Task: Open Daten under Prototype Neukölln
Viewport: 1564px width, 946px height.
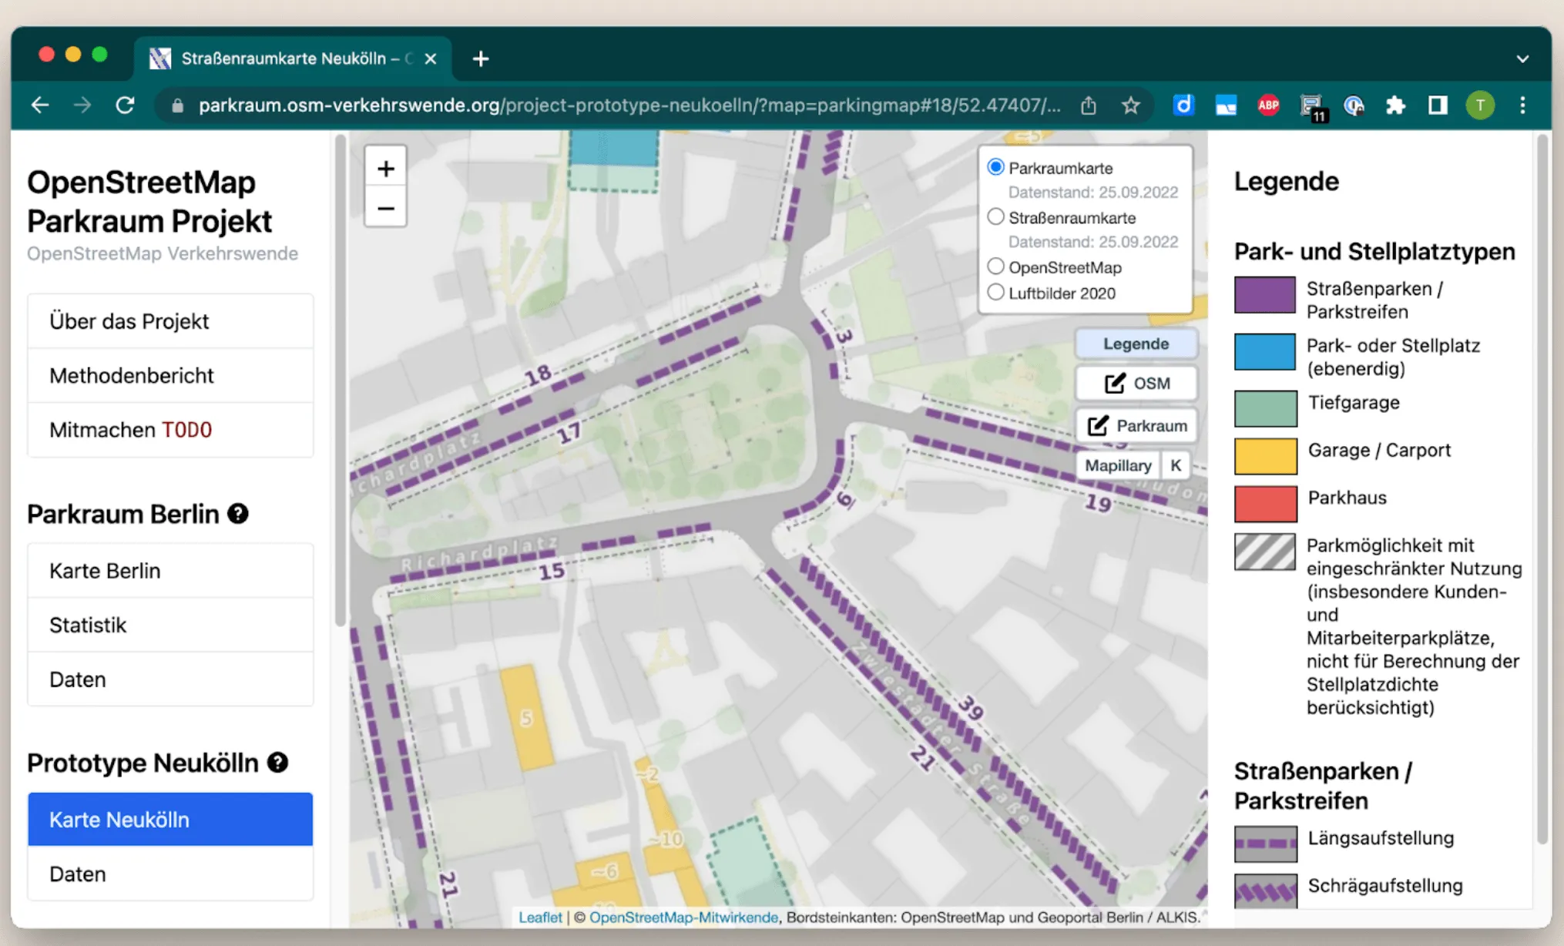Action: (170, 874)
